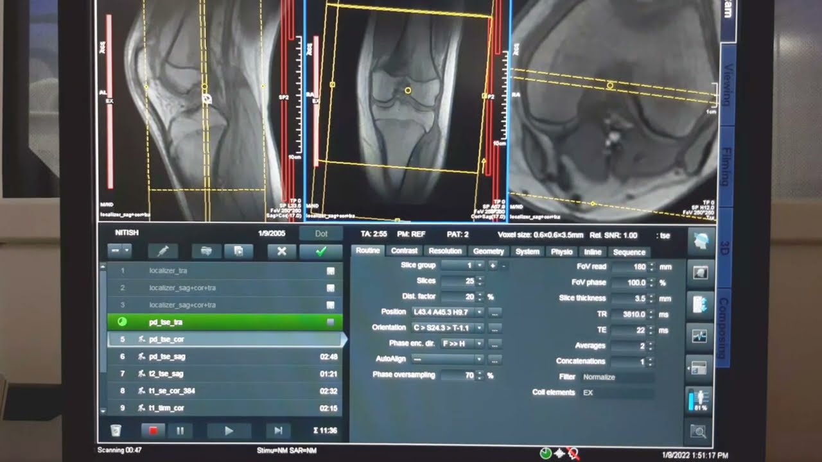The width and height of the screenshot is (822, 462).
Task: Click the layout panel icon with arrow
Action: pyautogui.click(x=698, y=368)
